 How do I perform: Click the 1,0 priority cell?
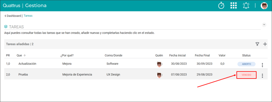(x=8, y=64)
